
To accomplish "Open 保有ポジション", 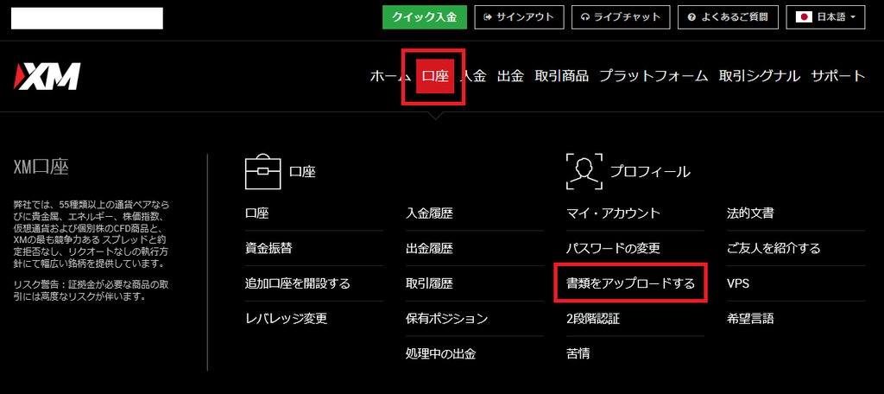I will tap(446, 318).
